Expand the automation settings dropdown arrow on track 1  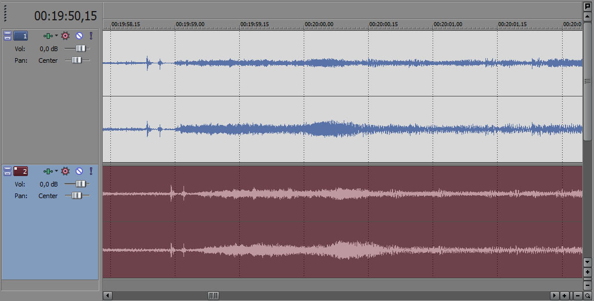tap(56, 35)
